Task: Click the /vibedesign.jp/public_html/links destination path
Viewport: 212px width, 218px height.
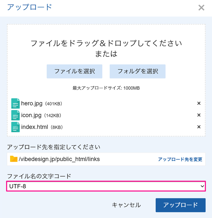Action: click(59, 159)
